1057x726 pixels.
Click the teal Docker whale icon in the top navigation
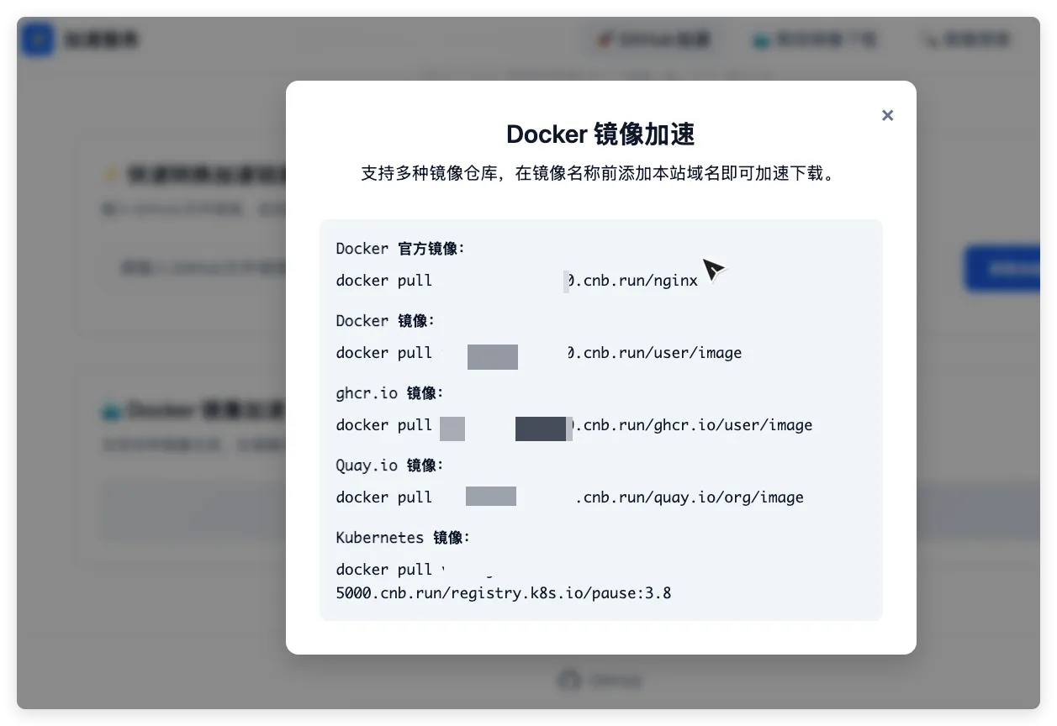click(763, 39)
